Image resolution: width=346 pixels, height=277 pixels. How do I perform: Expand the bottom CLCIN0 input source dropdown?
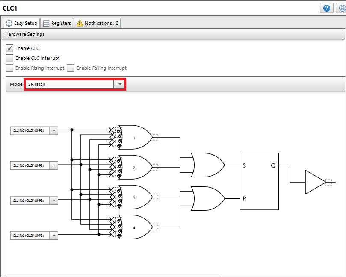54,236
